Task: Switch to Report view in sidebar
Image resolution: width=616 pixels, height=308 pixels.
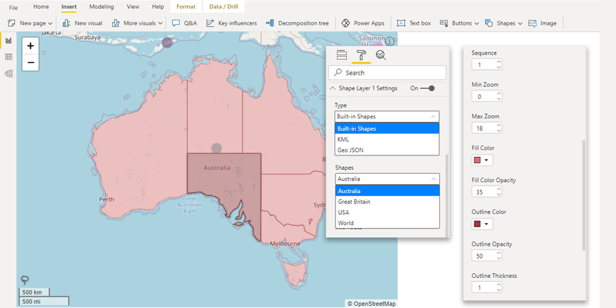Action: pyautogui.click(x=8, y=41)
